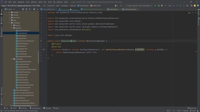Click DARK_OAK breadcrumb
This screenshot has height=112, width=200.
[96, 6]
